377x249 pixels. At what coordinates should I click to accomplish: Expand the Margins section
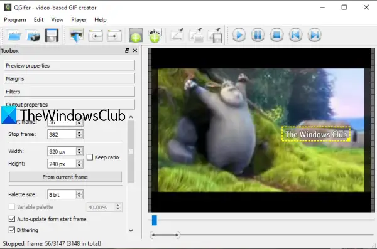click(x=70, y=78)
